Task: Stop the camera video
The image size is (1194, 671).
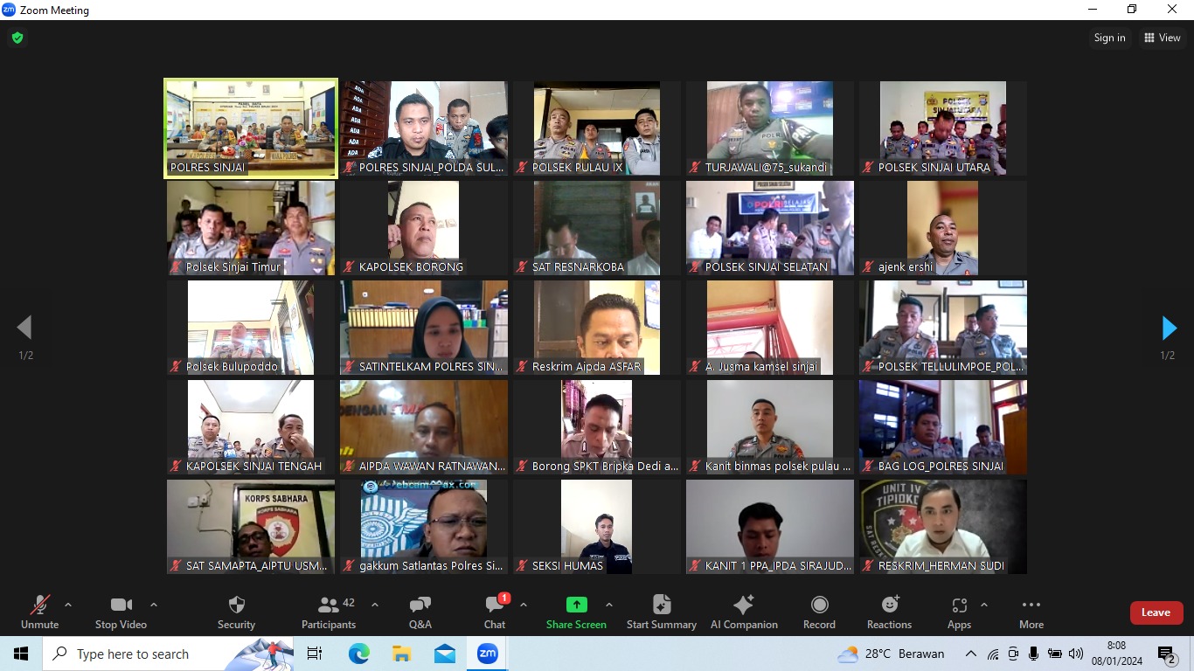Action: click(x=121, y=612)
